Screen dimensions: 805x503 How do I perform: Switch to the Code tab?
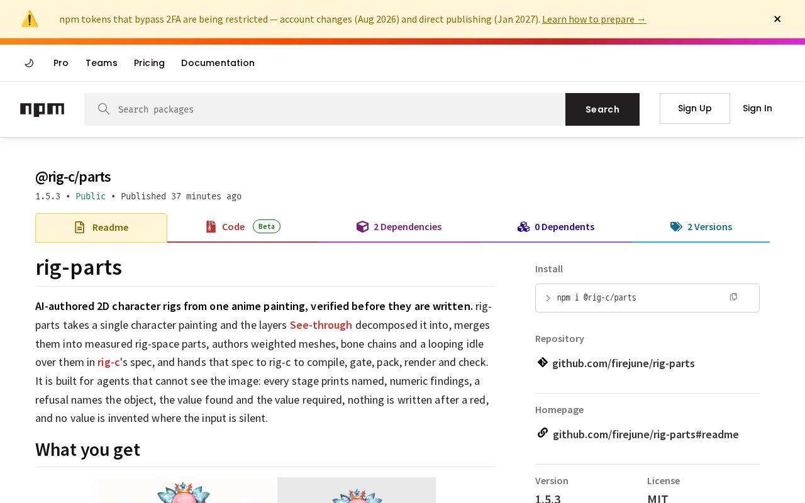(243, 227)
